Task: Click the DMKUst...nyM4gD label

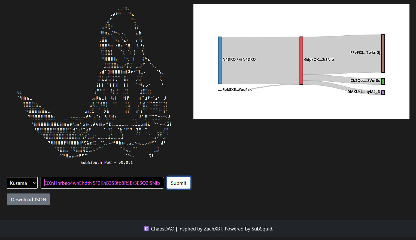Action: pos(364,92)
